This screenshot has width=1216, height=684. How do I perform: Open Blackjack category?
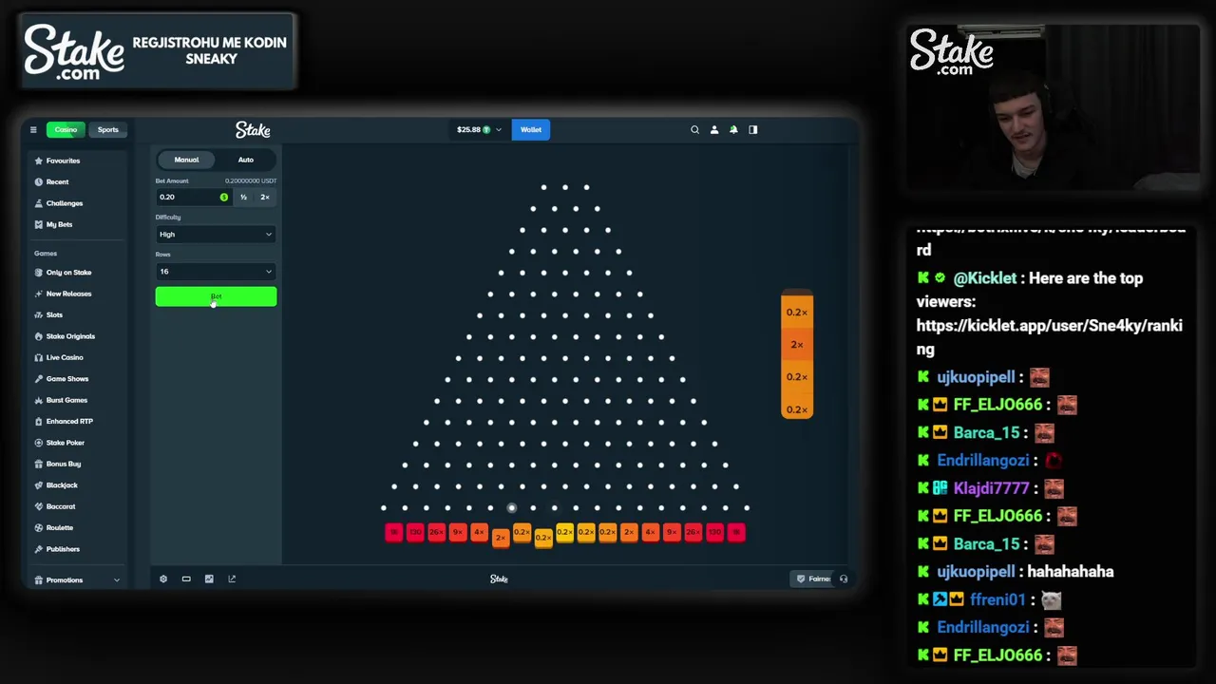pos(56,485)
